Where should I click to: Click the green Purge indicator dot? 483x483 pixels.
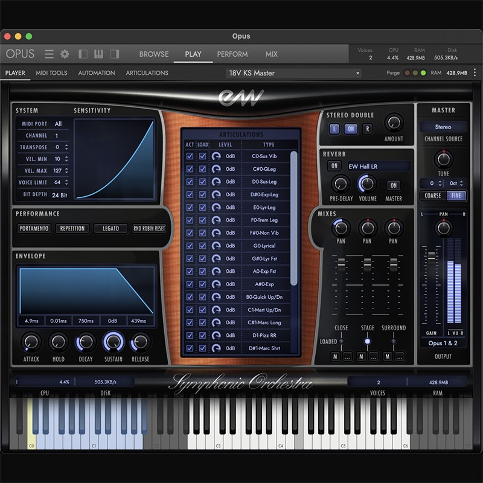(423, 73)
